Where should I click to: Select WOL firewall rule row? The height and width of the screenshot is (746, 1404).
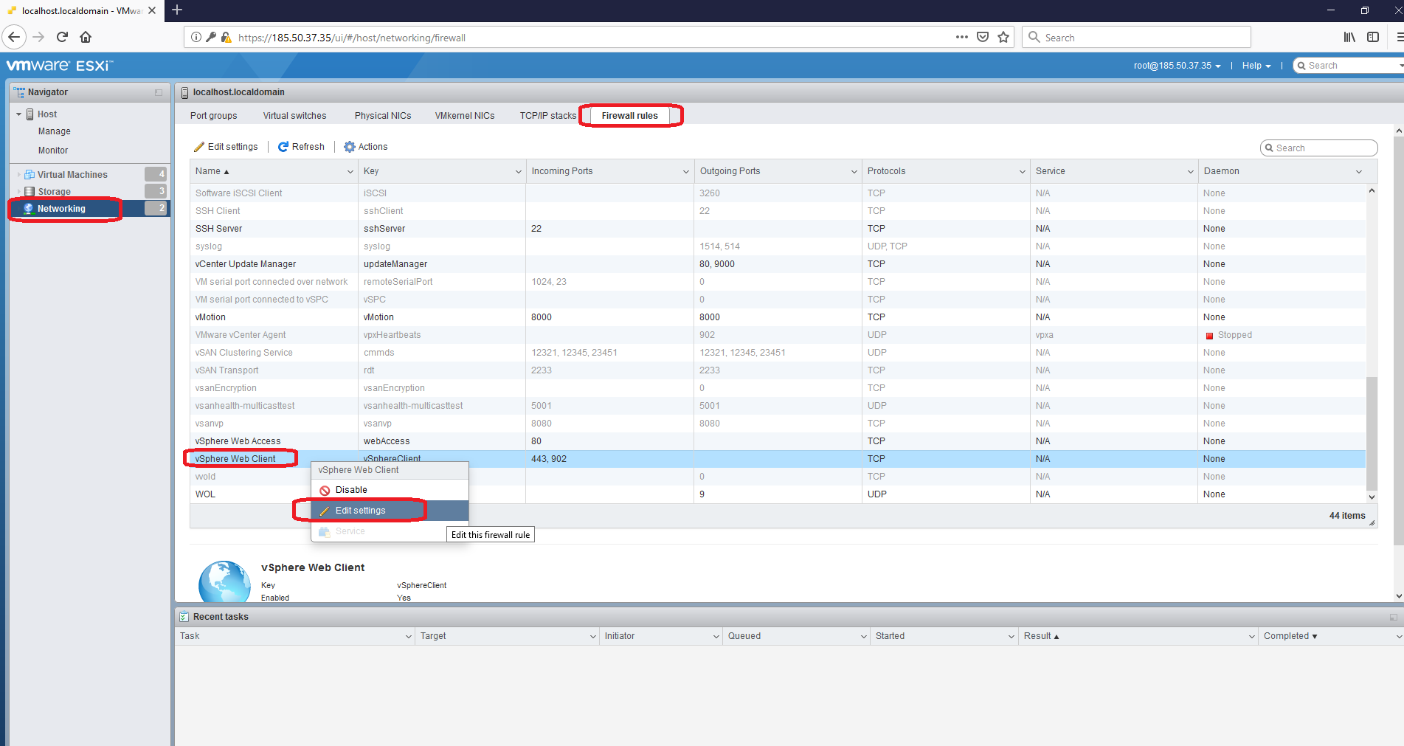click(x=778, y=494)
